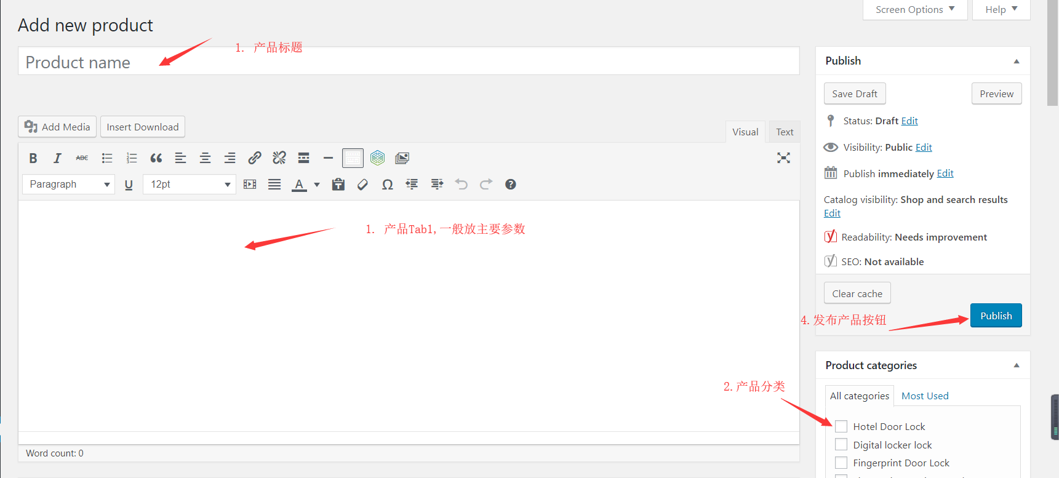Viewport: 1059px width, 478px height.
Task: Open the editor keyboard shortcuts help icon
Action: point(510,185)
